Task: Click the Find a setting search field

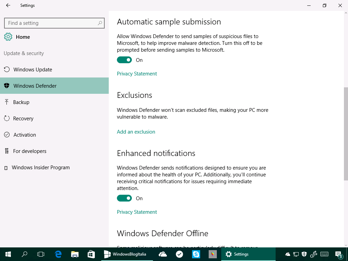Action: pyautogui.click(x=54, y=23)
